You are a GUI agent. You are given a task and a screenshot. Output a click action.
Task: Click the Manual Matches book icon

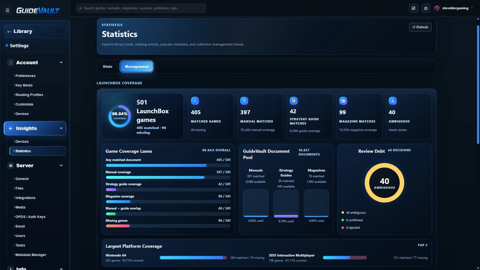click(x=244, y=101)
